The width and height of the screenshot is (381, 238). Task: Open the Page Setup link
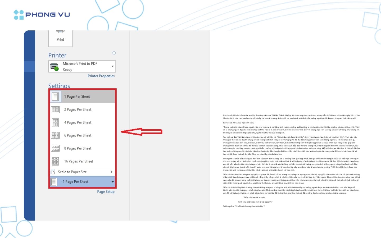click(x=106, y=192)
